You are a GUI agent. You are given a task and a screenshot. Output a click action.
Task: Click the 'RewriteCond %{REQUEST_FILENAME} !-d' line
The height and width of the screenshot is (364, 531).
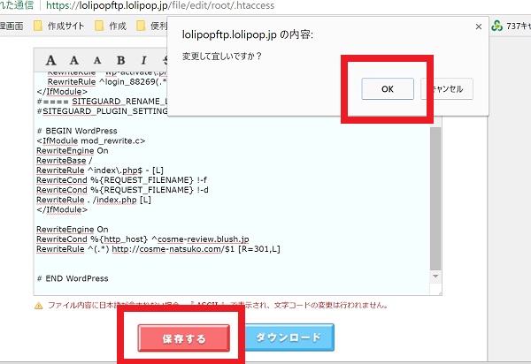[x=122, y=190]
